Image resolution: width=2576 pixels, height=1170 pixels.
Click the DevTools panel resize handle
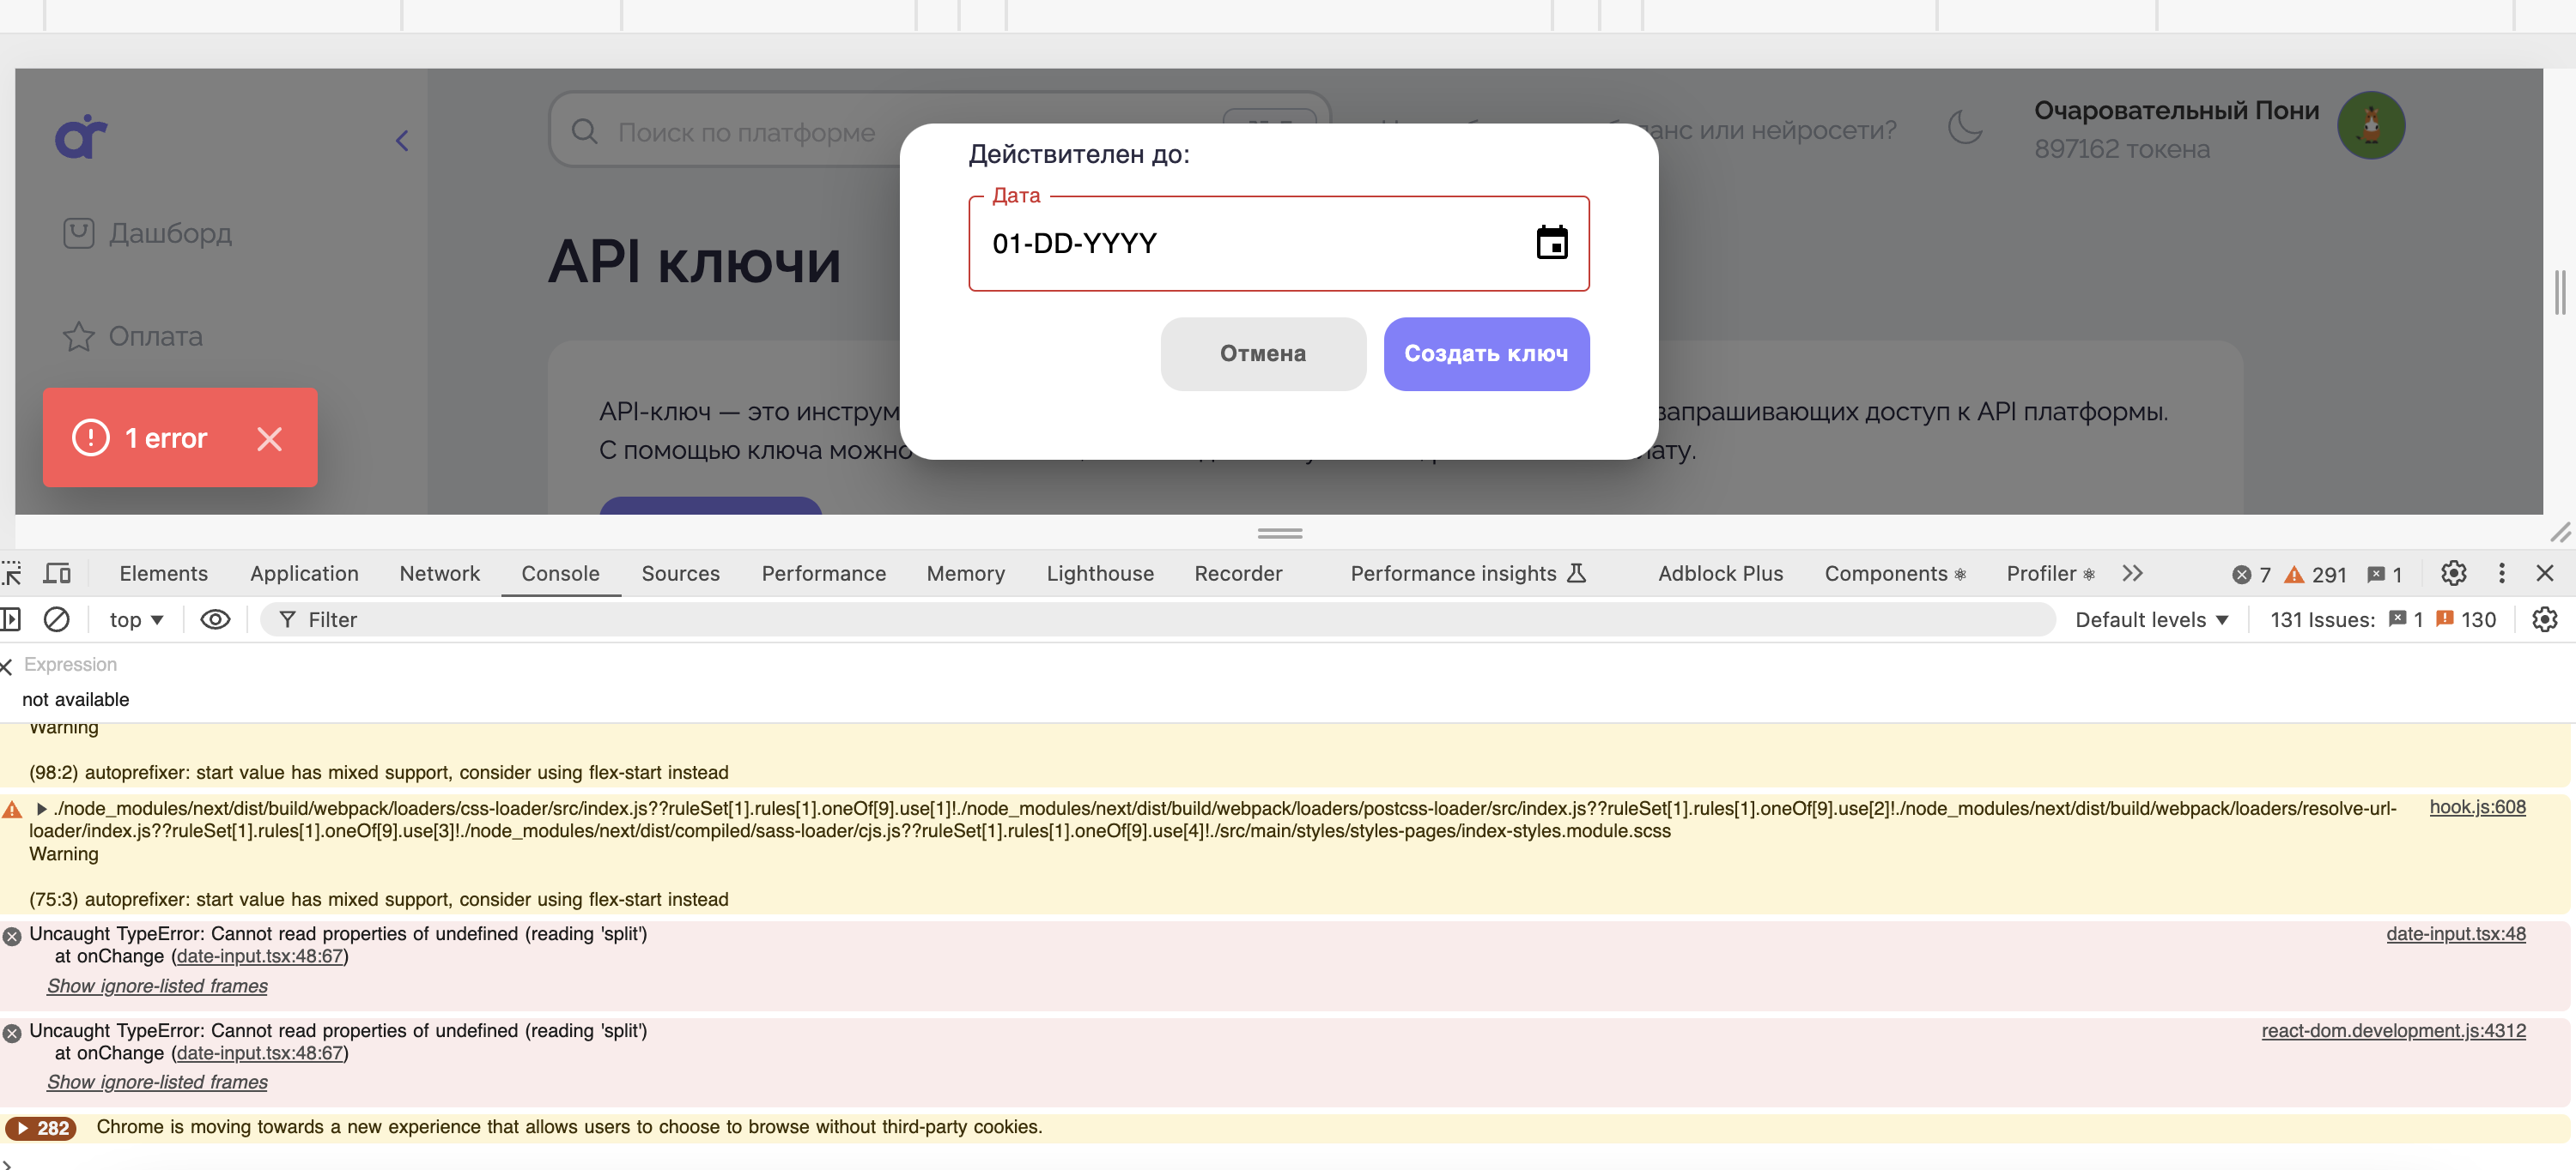click(x=1280, y=534)
